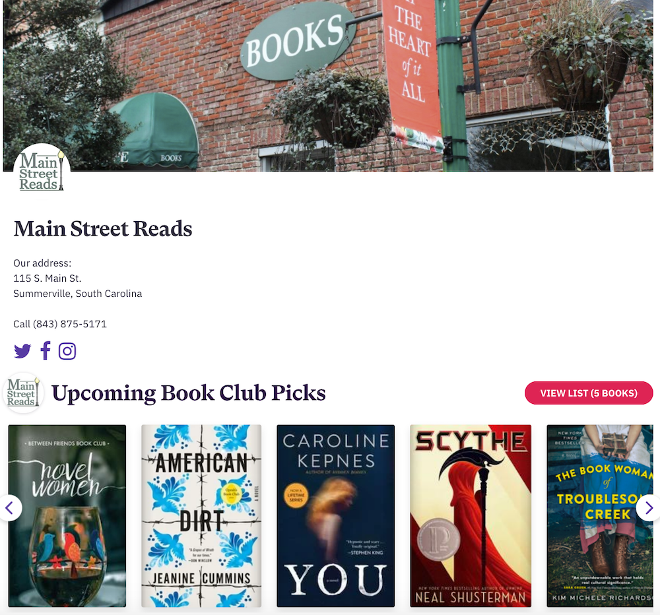Click the small logo beside Upcoming Book Club Picks
Screen dimensions: 660x615
(24, 393)
